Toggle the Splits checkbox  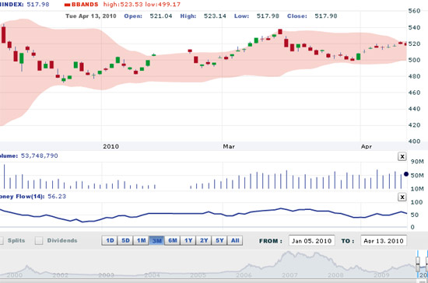pyautogui.click(x=1, y=240)
